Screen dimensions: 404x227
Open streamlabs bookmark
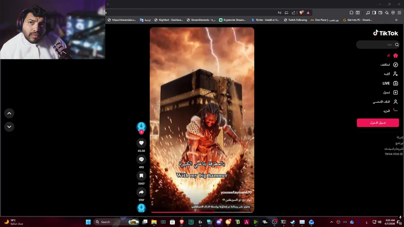pyautogui.click(x=122, y=20)
